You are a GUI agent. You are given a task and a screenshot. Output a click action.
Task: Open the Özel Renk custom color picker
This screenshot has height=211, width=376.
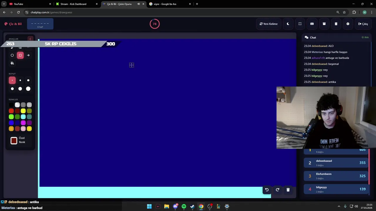14,141
